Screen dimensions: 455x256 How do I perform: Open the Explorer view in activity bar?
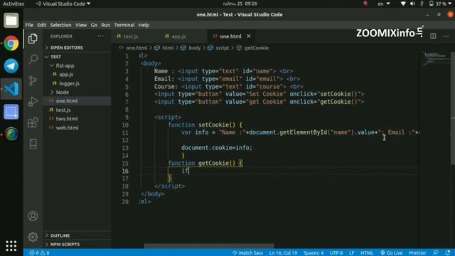(33, 38)
